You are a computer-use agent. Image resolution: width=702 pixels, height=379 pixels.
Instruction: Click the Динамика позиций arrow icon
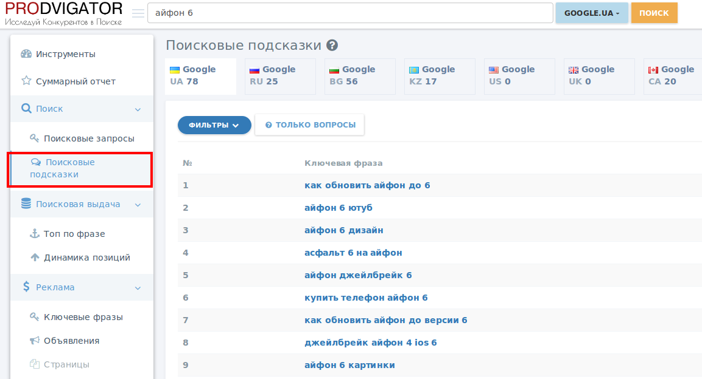click(x=35, y=257)
